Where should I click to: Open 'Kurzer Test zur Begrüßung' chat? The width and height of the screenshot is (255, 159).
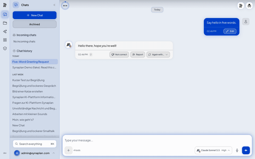coord(35,80)
